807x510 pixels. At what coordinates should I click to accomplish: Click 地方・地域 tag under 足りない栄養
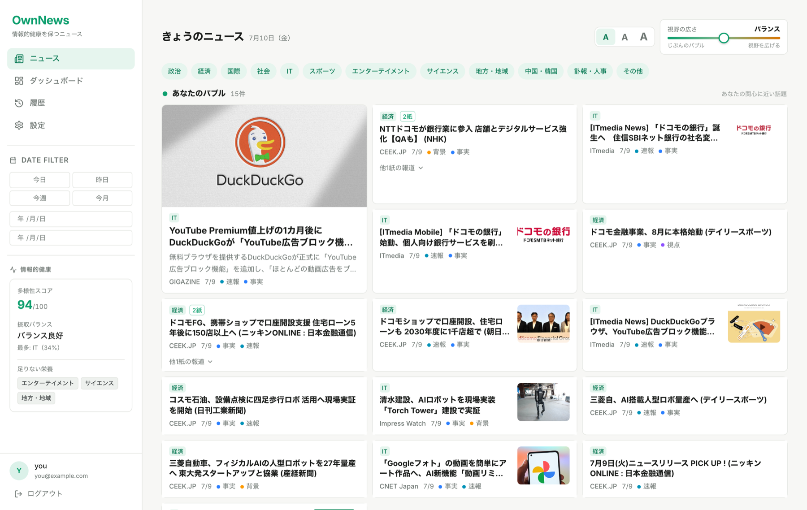click(x=36, y=398)
